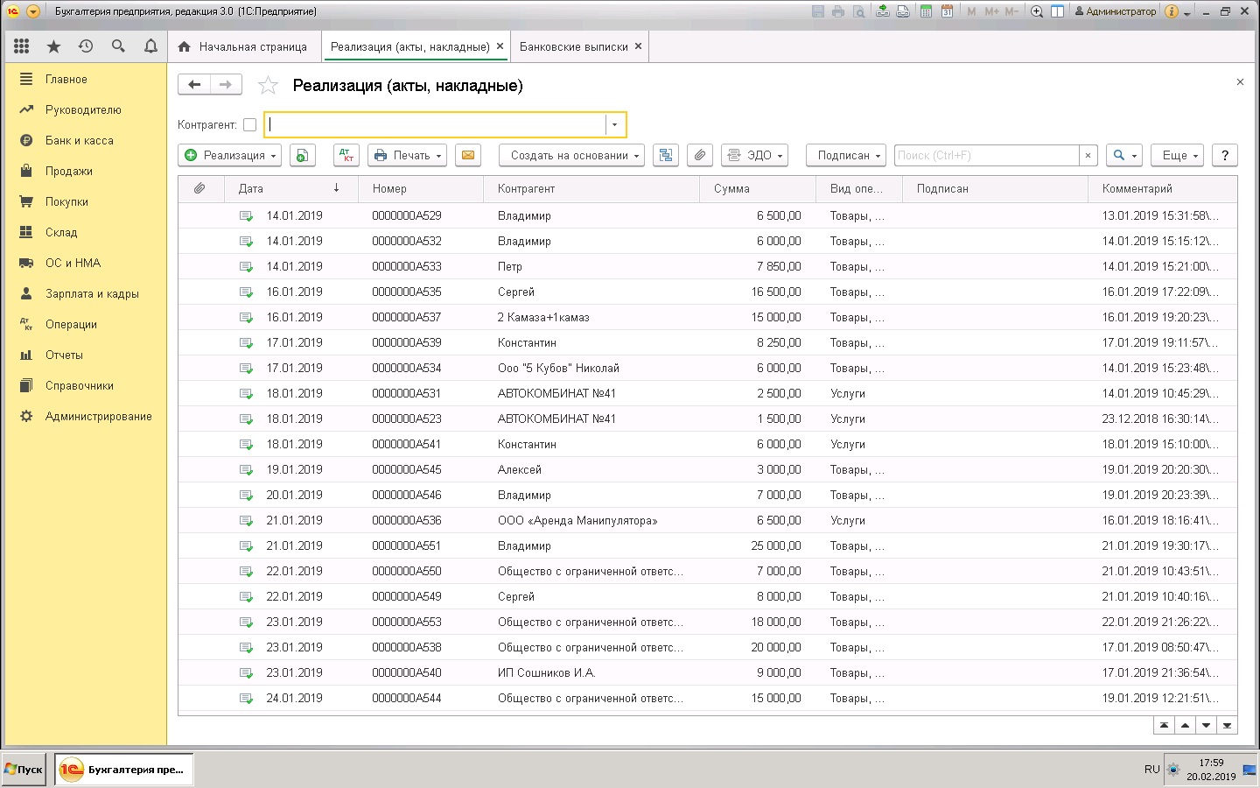This screenshot has height=788, width=1260.
Task: Expand the Контрагент field dropdown arrow
Action: pyautogui.click(x=615, y=125)
